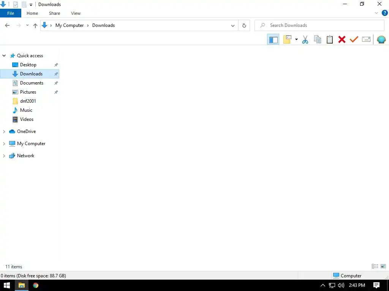Open dropdown arrow beside folder options icon

pos(296,39)
